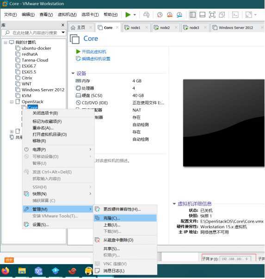Click the green power-on play toolbar icon
This screenshot has width=265, height=279.
(128, 15)
